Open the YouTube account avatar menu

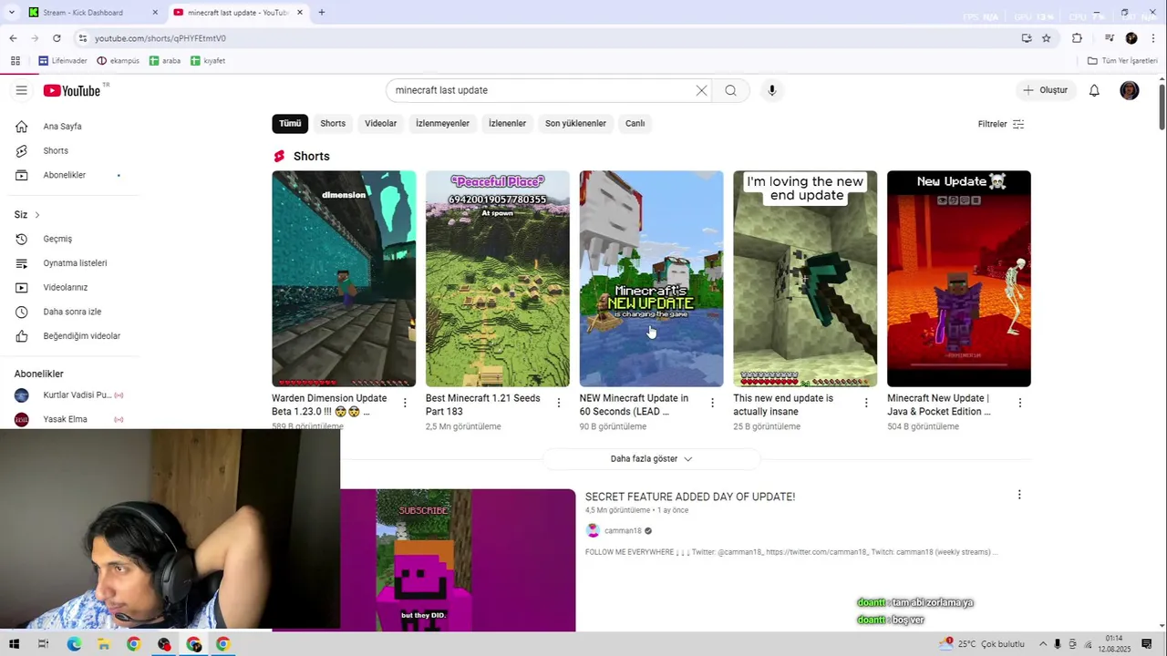[1130, 90]
